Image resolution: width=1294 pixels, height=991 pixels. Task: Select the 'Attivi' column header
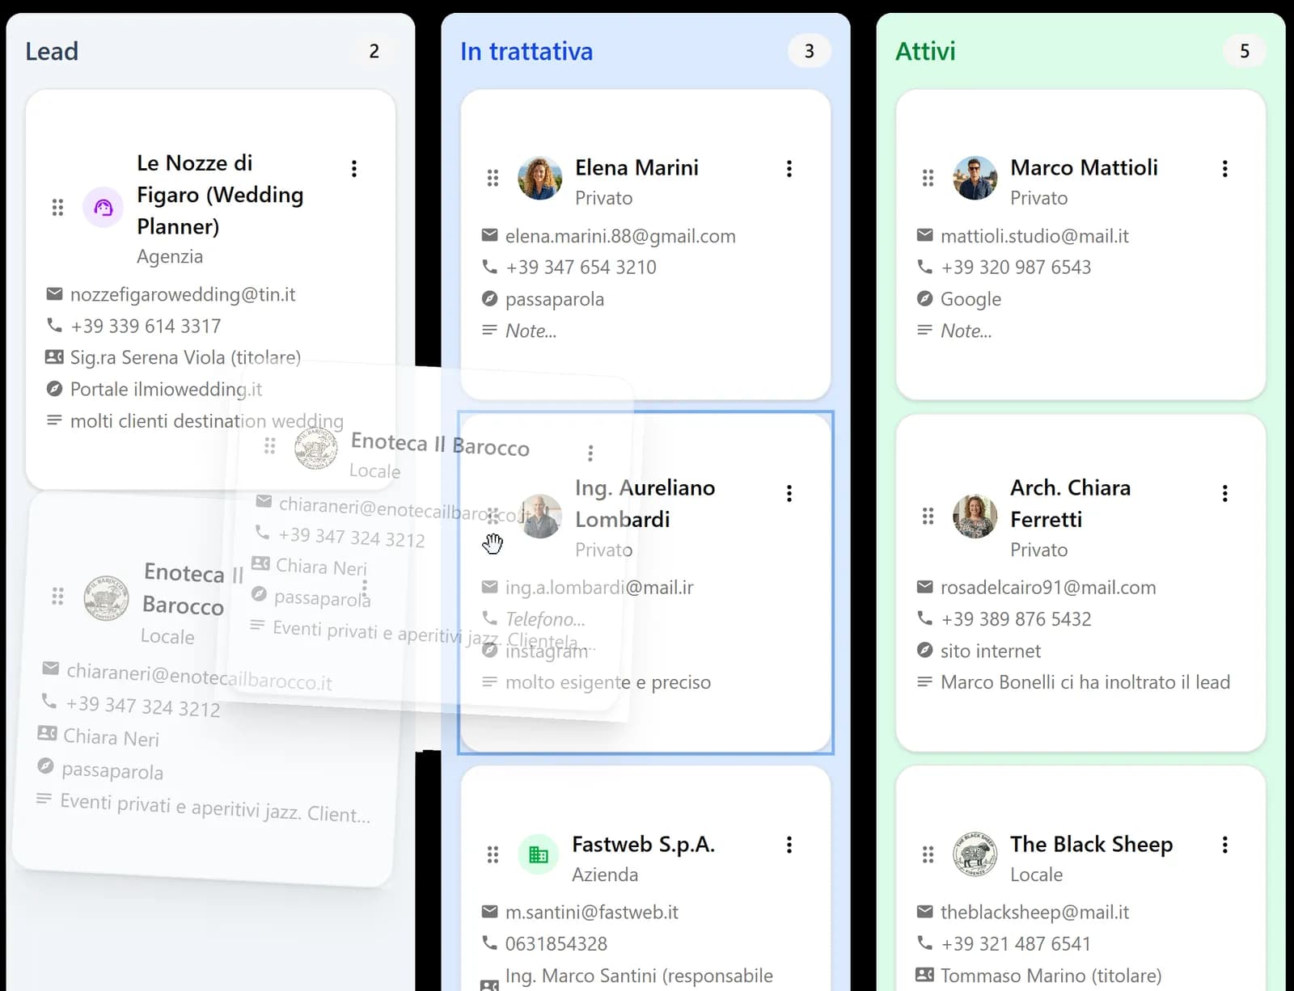pos(924,50)
